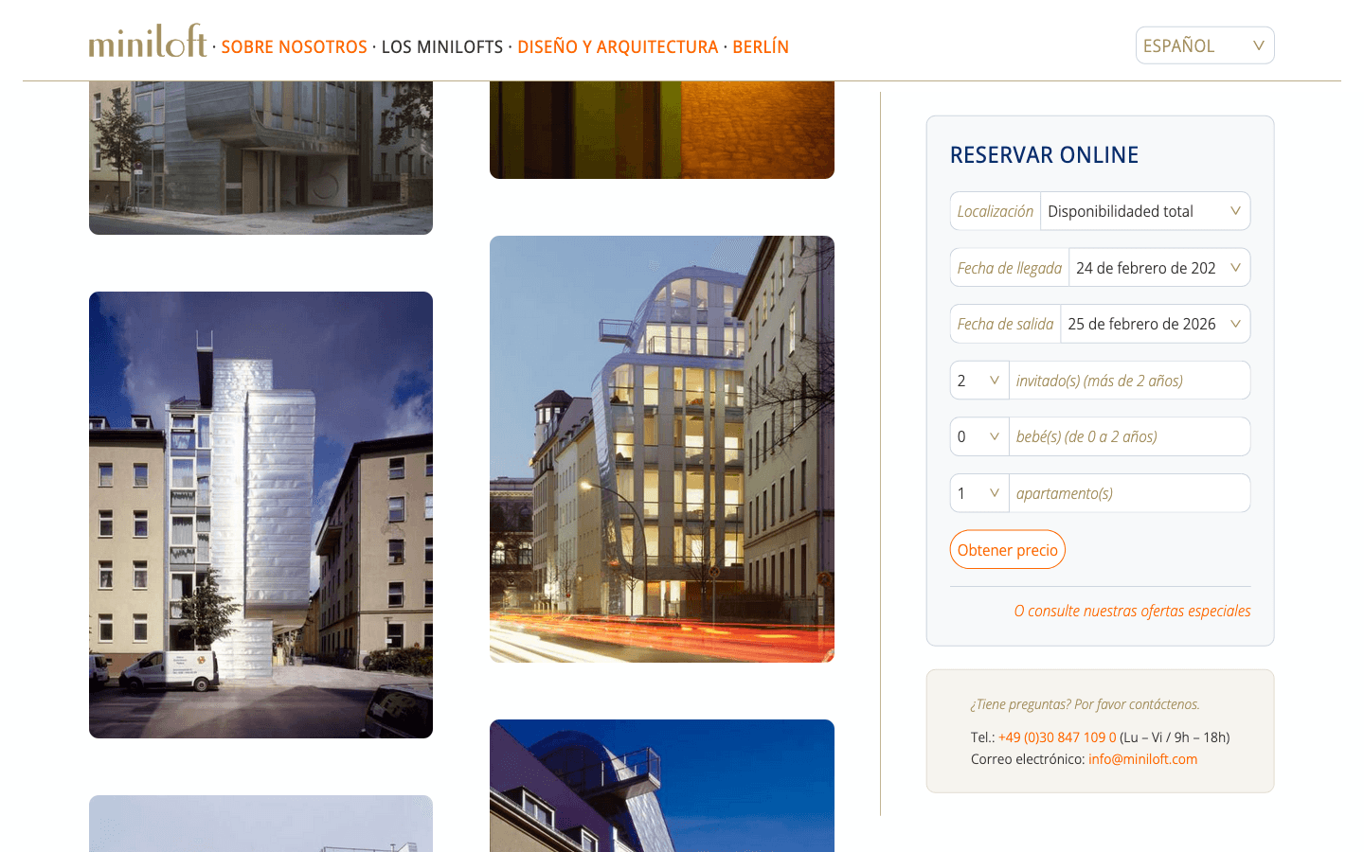
Task: Click the silver tower building photo
Action: [x=260, y=514]
